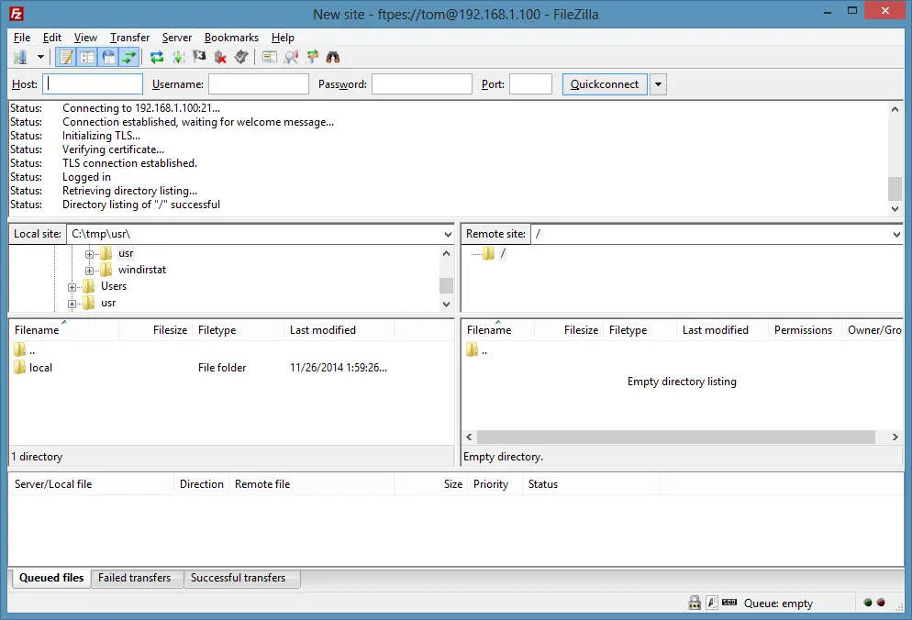Click the local tree scrollbar thumb
912x620 pixels.
(x=446, y=285)
